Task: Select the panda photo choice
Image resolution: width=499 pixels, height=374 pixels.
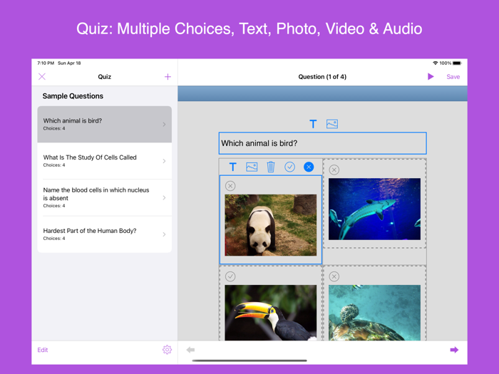Action: (x=270, y=225)
